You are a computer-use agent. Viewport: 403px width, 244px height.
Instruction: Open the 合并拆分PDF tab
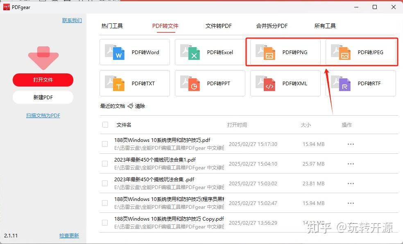point(272,26)
